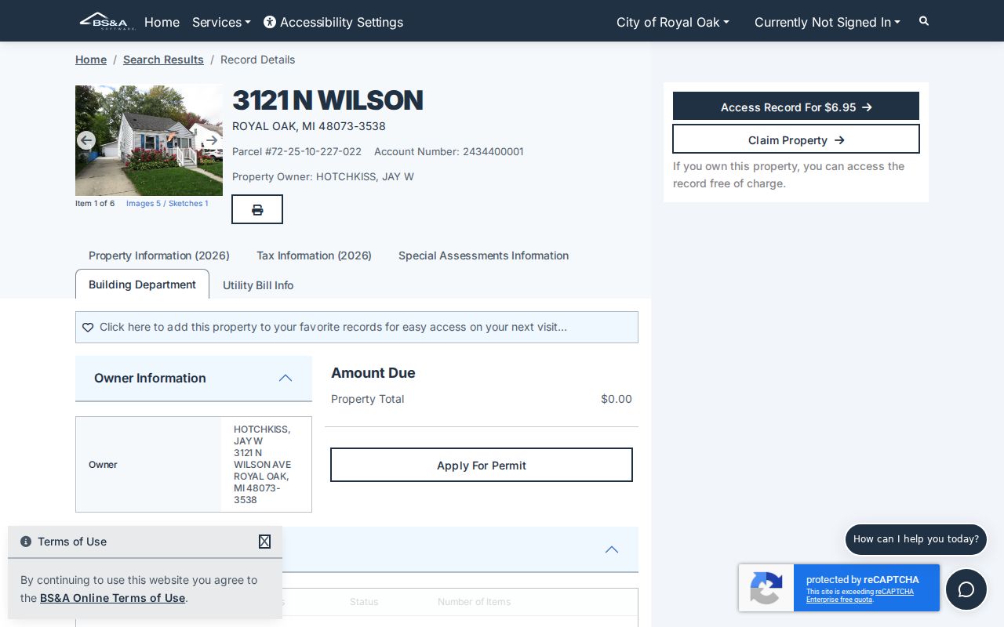Image resolution: width=1004 pixels, height=627 pixels.
Task: Print the record using printer icon
Action: tap(257, 209)
